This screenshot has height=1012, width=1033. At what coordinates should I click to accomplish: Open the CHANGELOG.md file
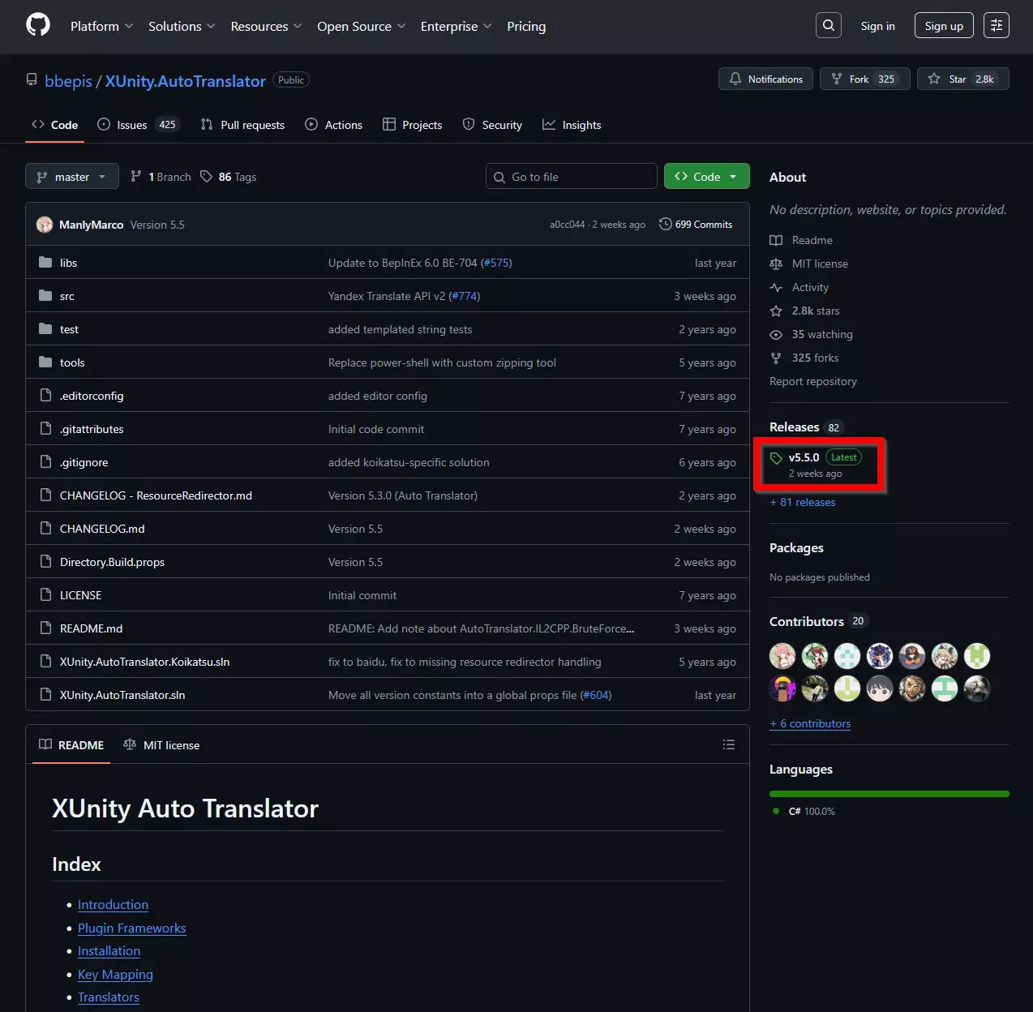click(102, 529)
